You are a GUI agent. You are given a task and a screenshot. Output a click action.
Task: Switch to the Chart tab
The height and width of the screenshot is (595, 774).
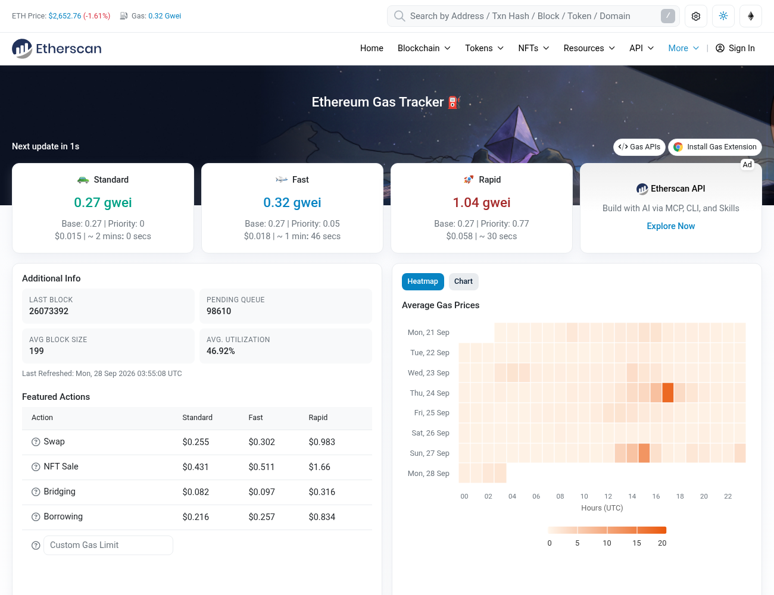click(463, 281)
